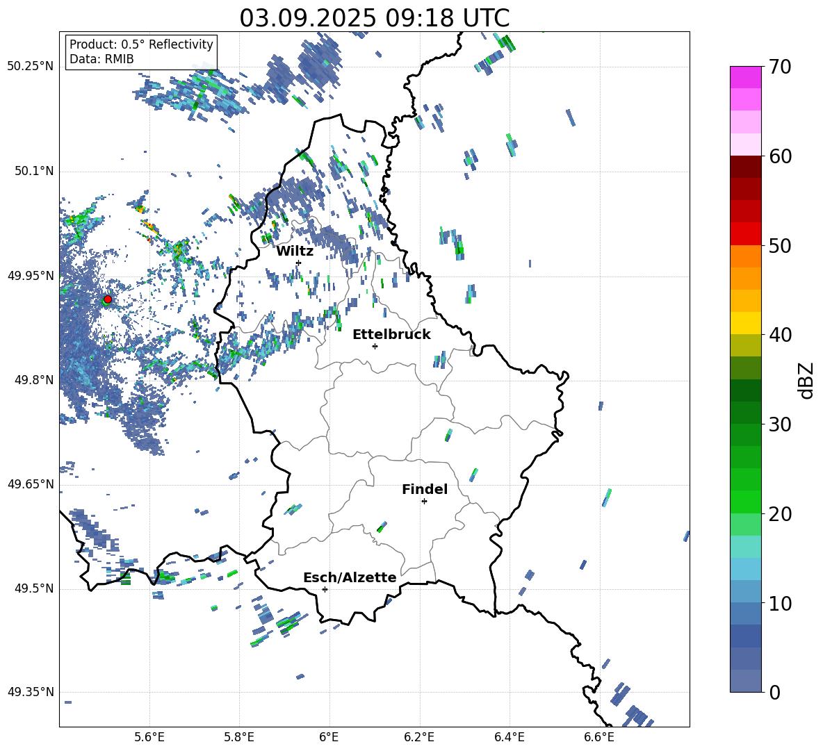Click the magenta swatch at colorbar top
Screen dimensions: 823x751
(x=745, y=77)
